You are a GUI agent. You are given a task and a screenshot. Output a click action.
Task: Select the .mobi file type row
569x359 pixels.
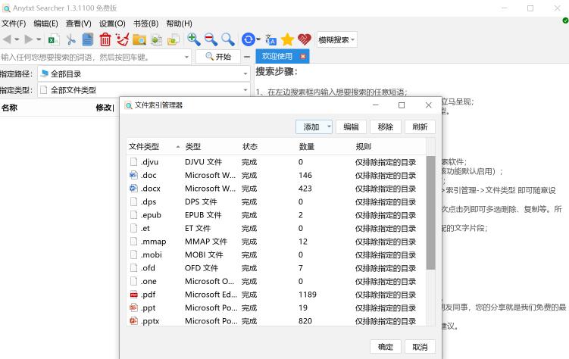pyautogui.click(x=276, y=254)
